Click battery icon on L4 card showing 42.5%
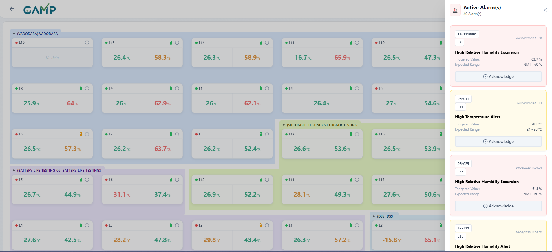Screen dimensions: 552x252 pyautogui.click(x=81, y=225)
